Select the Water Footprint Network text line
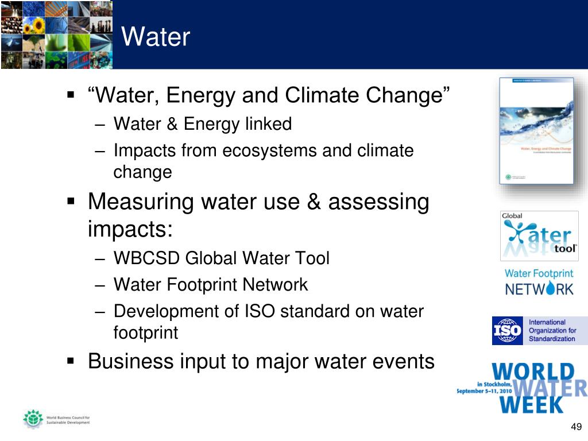The height and width of the screenshot is (441, 588). point(211,284)
